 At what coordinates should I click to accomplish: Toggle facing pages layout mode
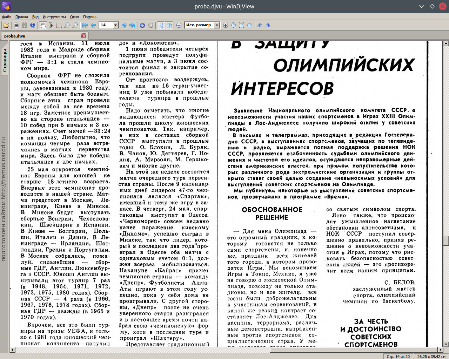(x=169, y=25)
